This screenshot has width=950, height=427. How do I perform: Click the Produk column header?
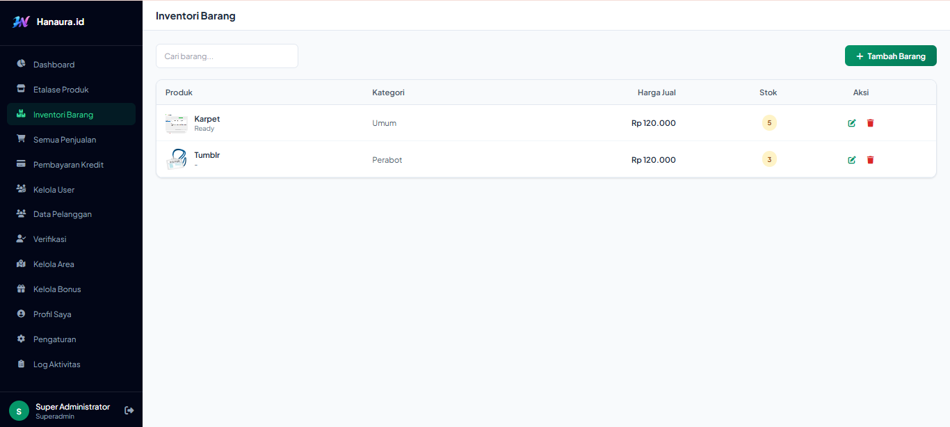(179, 92)
